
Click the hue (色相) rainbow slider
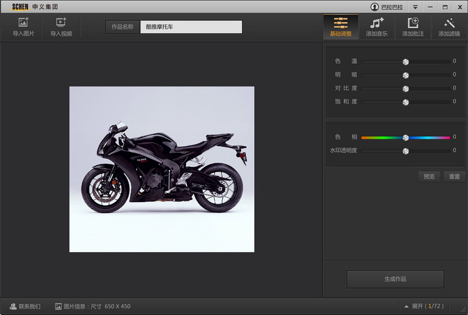pos(406,138)
